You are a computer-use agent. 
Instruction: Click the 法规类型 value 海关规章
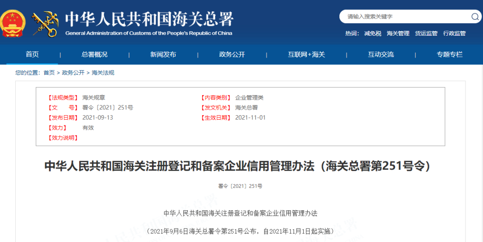pyautogui.click(x=93, y=97)
